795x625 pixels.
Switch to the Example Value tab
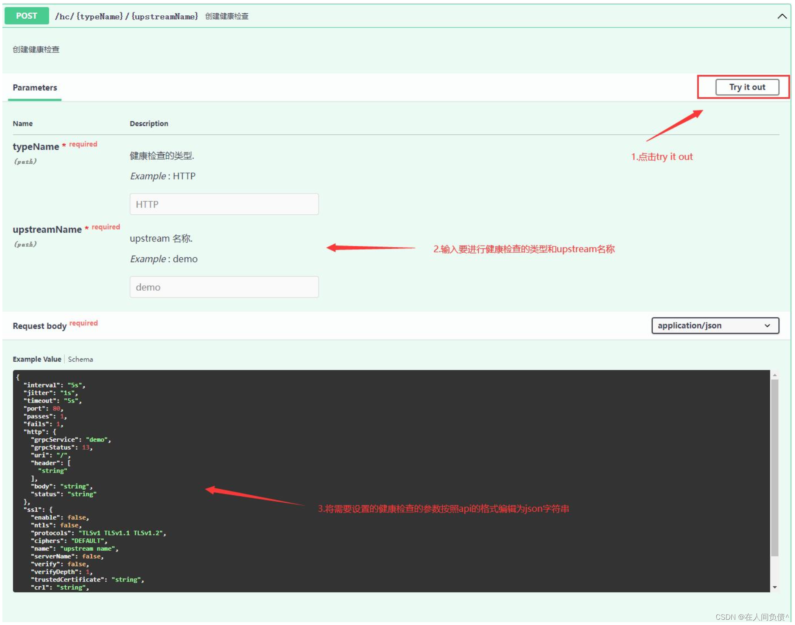37,359
